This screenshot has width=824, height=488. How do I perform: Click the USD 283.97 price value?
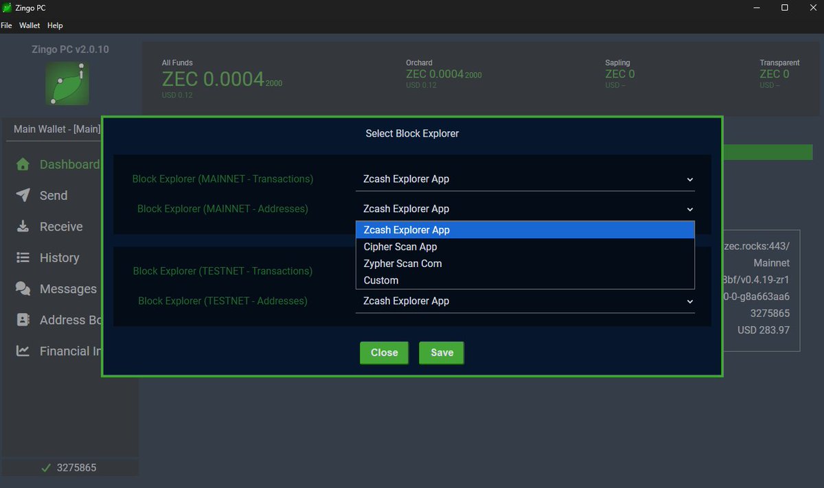click(764, 330)
